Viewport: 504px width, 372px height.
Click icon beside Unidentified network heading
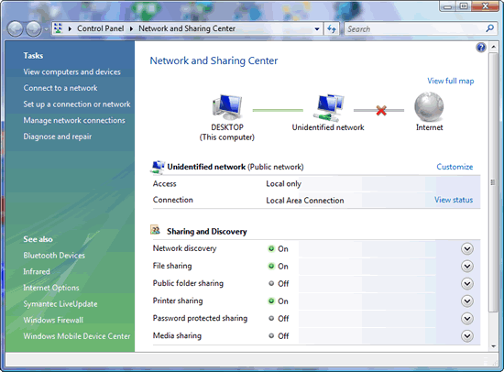pyautogui.click(x=158, y=167)
